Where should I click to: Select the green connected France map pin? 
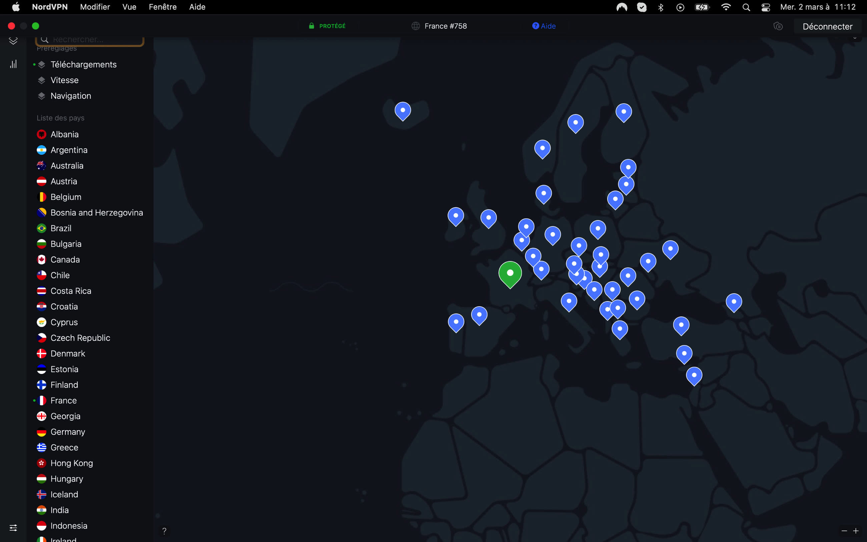pos(510,274)
